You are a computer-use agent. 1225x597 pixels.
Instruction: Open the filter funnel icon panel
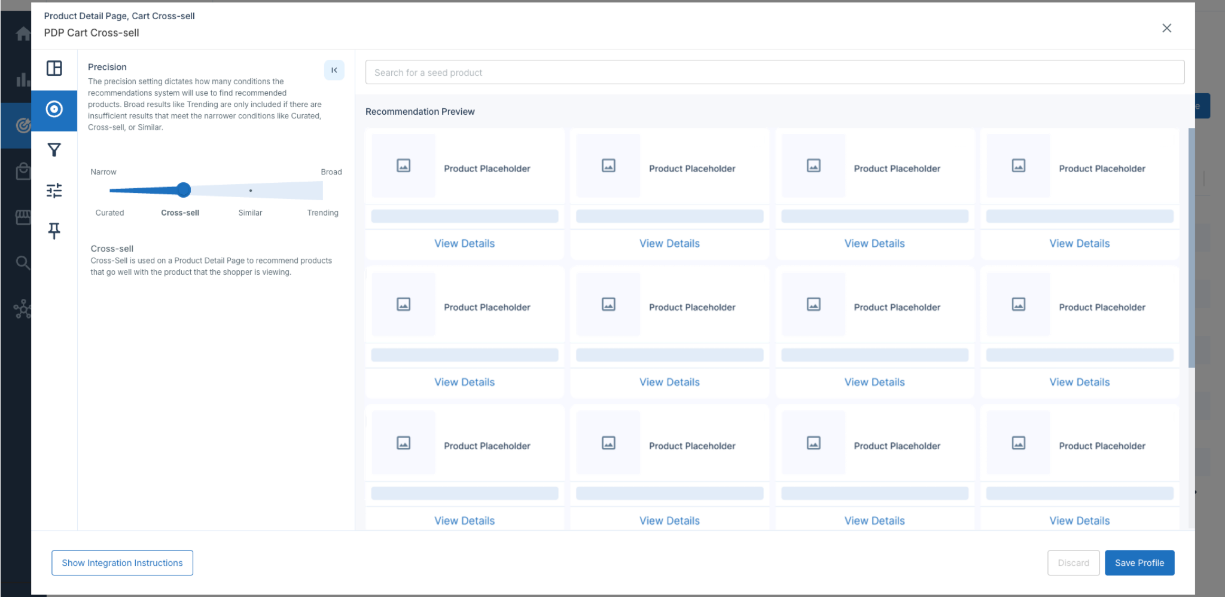54,150
